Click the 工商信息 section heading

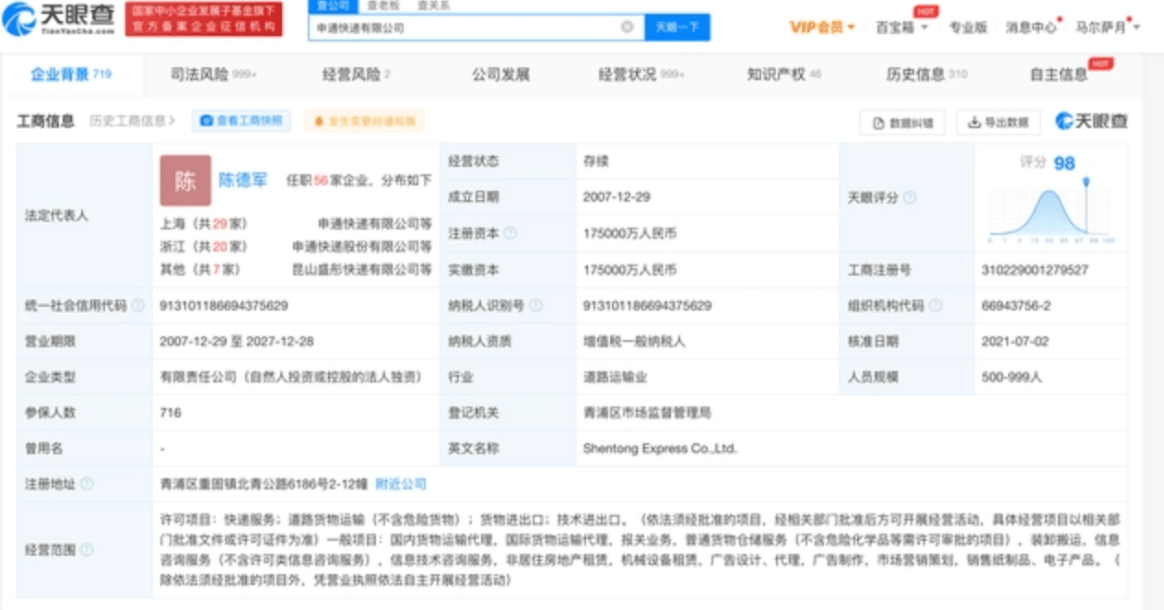[46, 121]
